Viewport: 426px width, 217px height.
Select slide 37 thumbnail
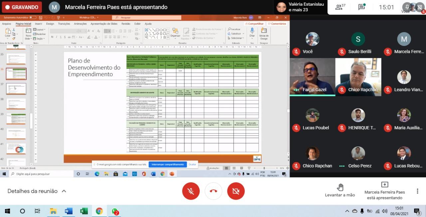tap(16, 89)
